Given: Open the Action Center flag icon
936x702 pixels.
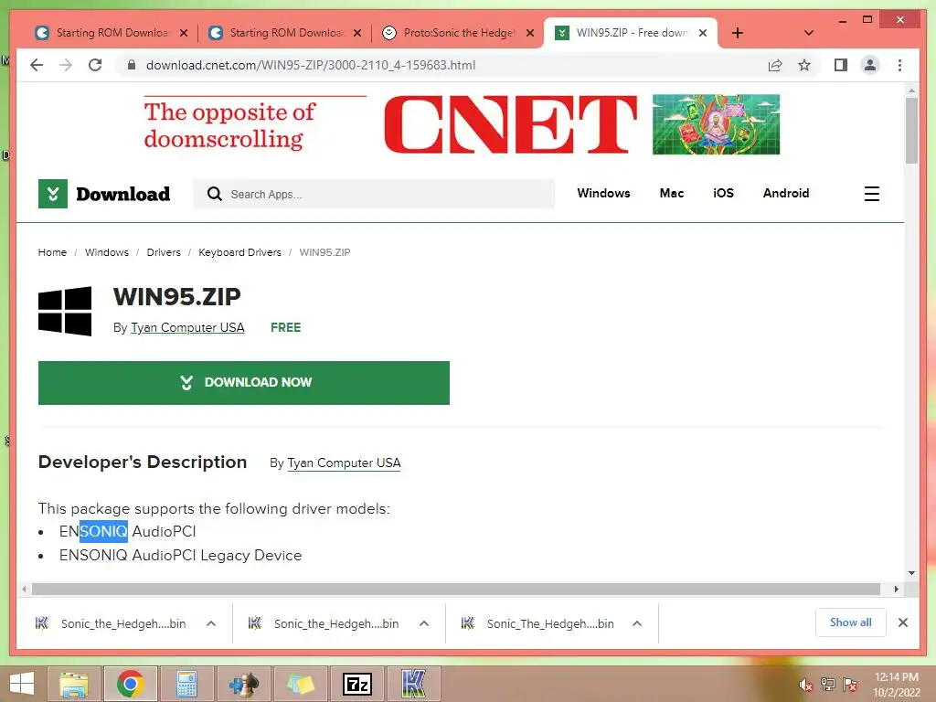Looking at the screenshot, I should 850,685.
